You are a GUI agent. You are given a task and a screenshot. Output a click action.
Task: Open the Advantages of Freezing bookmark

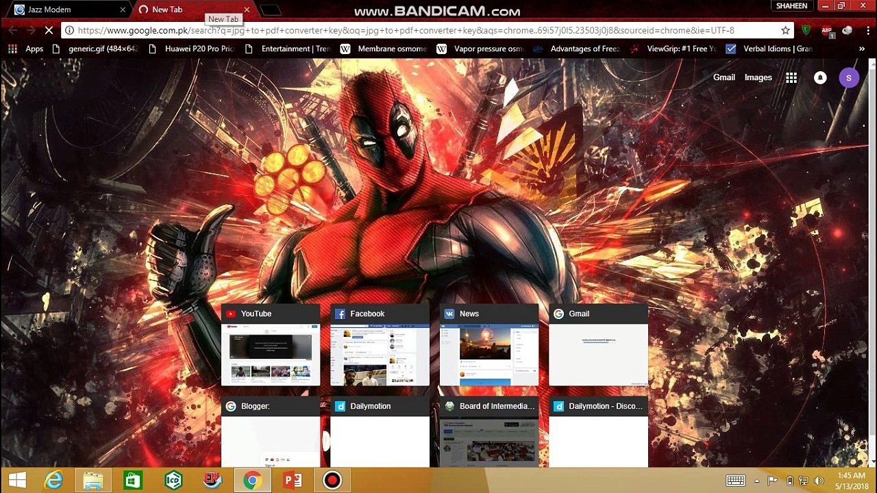tap(577, 49)
